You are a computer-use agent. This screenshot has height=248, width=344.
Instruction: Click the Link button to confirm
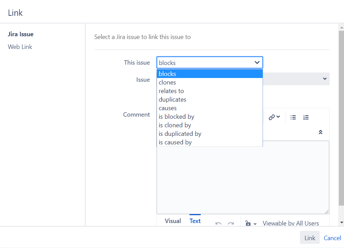pos(309,237)
